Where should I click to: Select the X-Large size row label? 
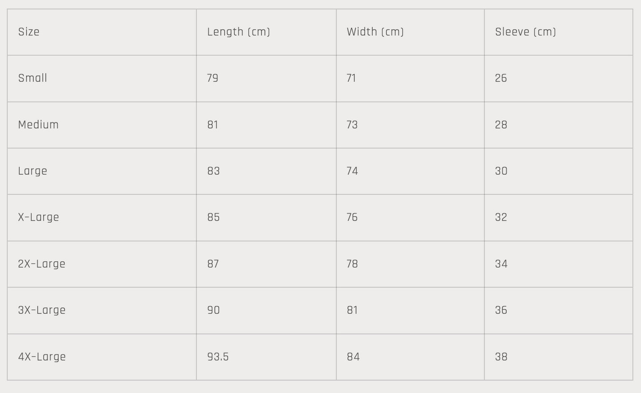tap(39, 217)
